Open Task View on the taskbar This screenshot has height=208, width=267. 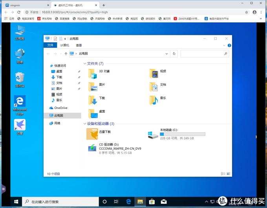pos(116,202)
